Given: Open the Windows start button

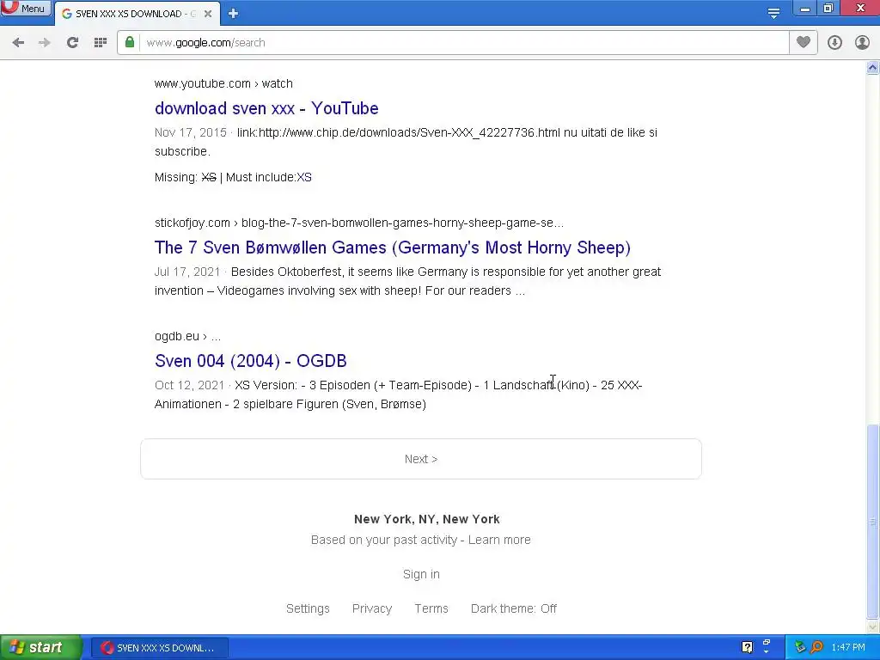Looking at the screenshot, I should pyautogui.click(x=40, y=648).
